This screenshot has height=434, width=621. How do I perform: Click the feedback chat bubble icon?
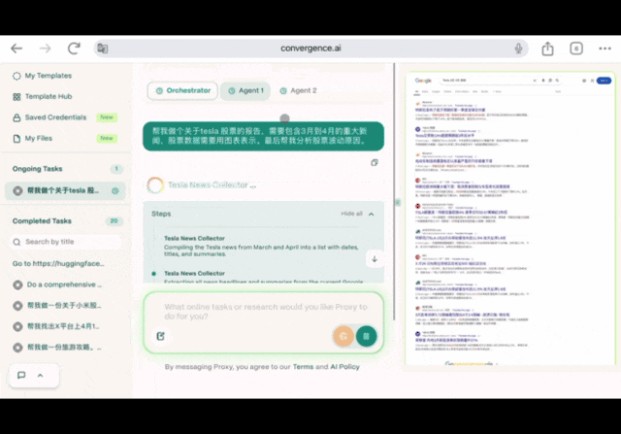pos(21,375)
